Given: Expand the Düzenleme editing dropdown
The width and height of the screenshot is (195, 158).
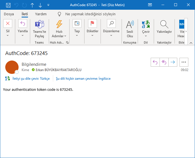Looking at the screenshot, I should [111, 35].
